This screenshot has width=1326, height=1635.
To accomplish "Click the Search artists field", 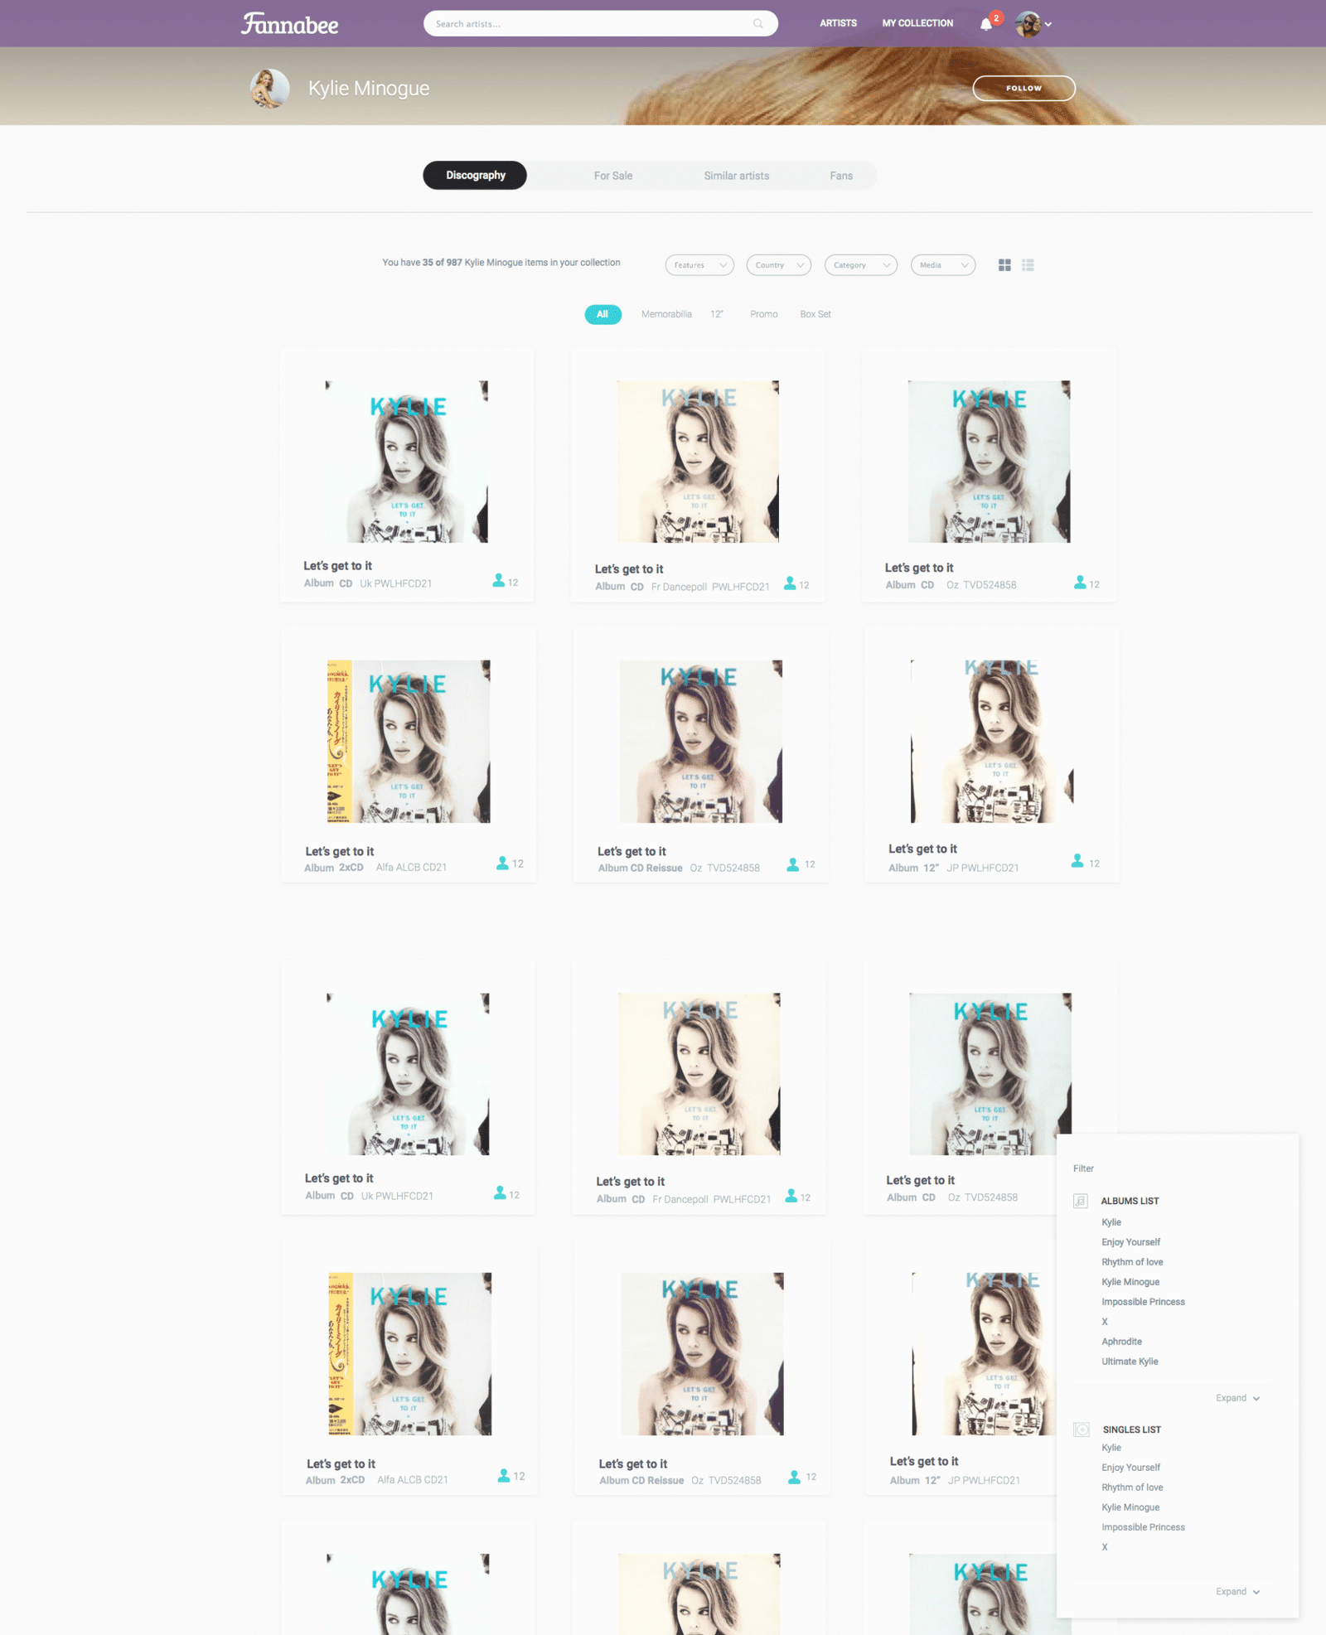I will 600,24.
